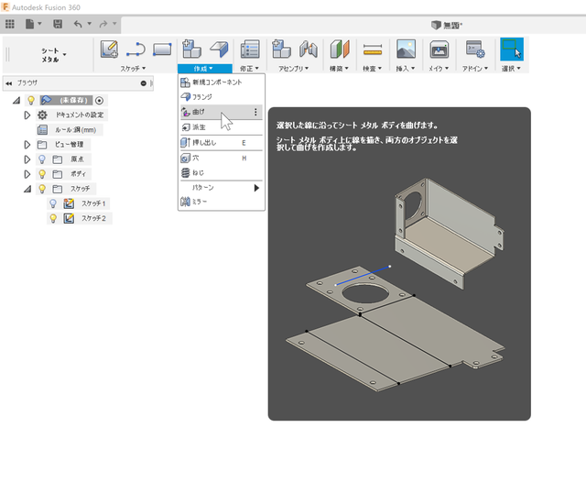Screen dimensions: 586x482
Task: Open the data panel grid icon
Action: coord(10,25)
